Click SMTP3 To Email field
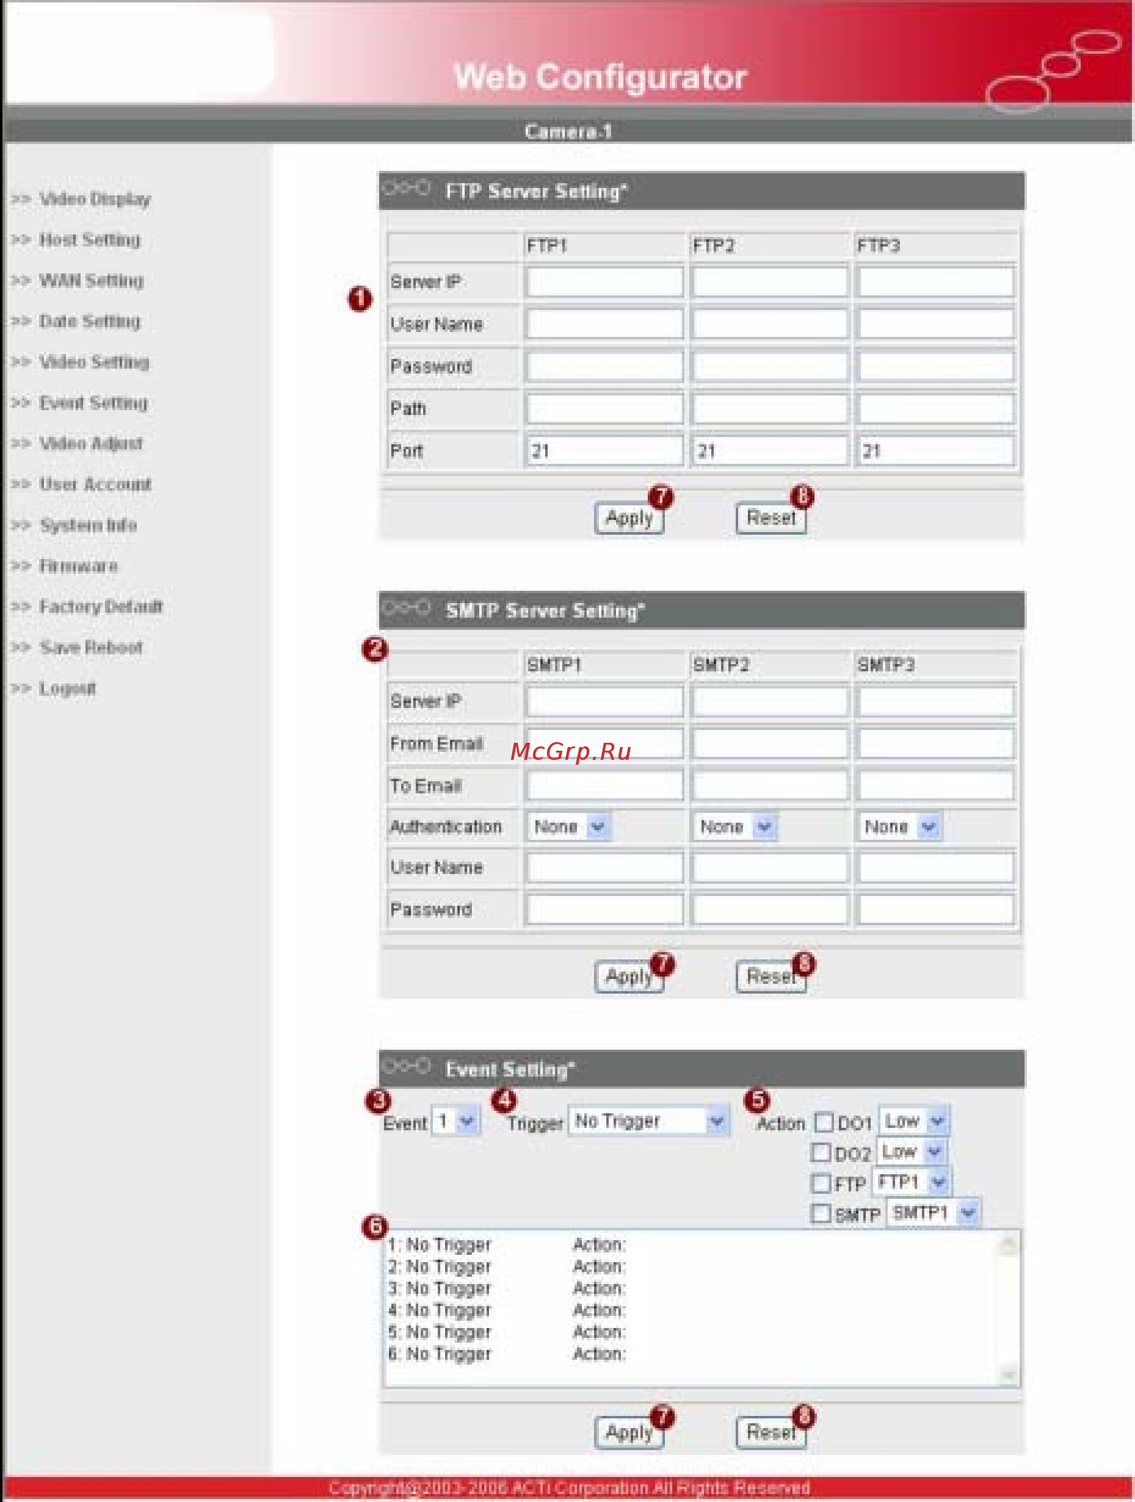This screenshot has width=1135, height=1502. (936, 785)
